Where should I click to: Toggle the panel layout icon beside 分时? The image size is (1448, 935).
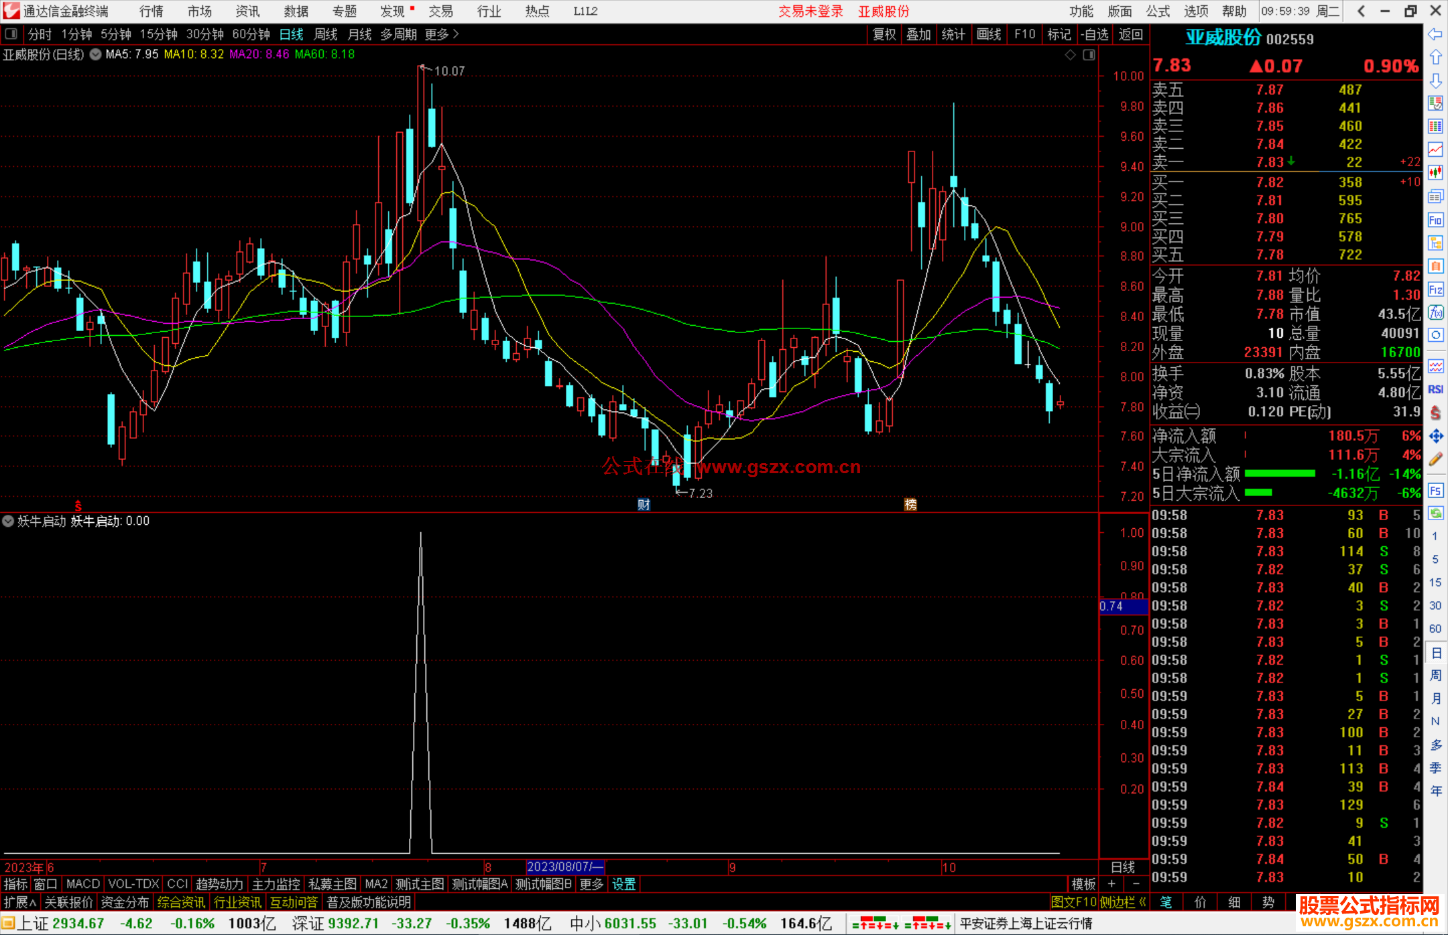click(x=11, y=34)
